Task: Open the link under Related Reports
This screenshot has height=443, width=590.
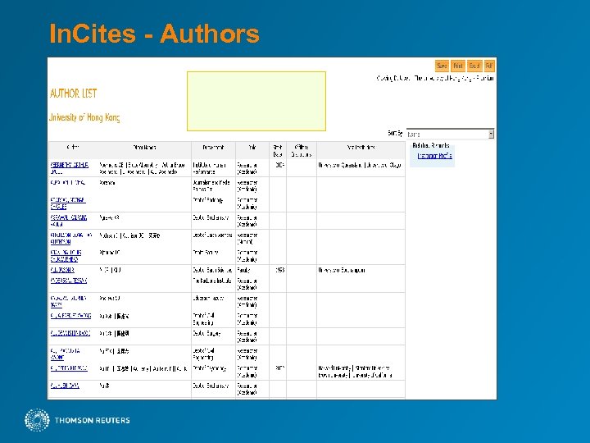Action: pos(434,156)
